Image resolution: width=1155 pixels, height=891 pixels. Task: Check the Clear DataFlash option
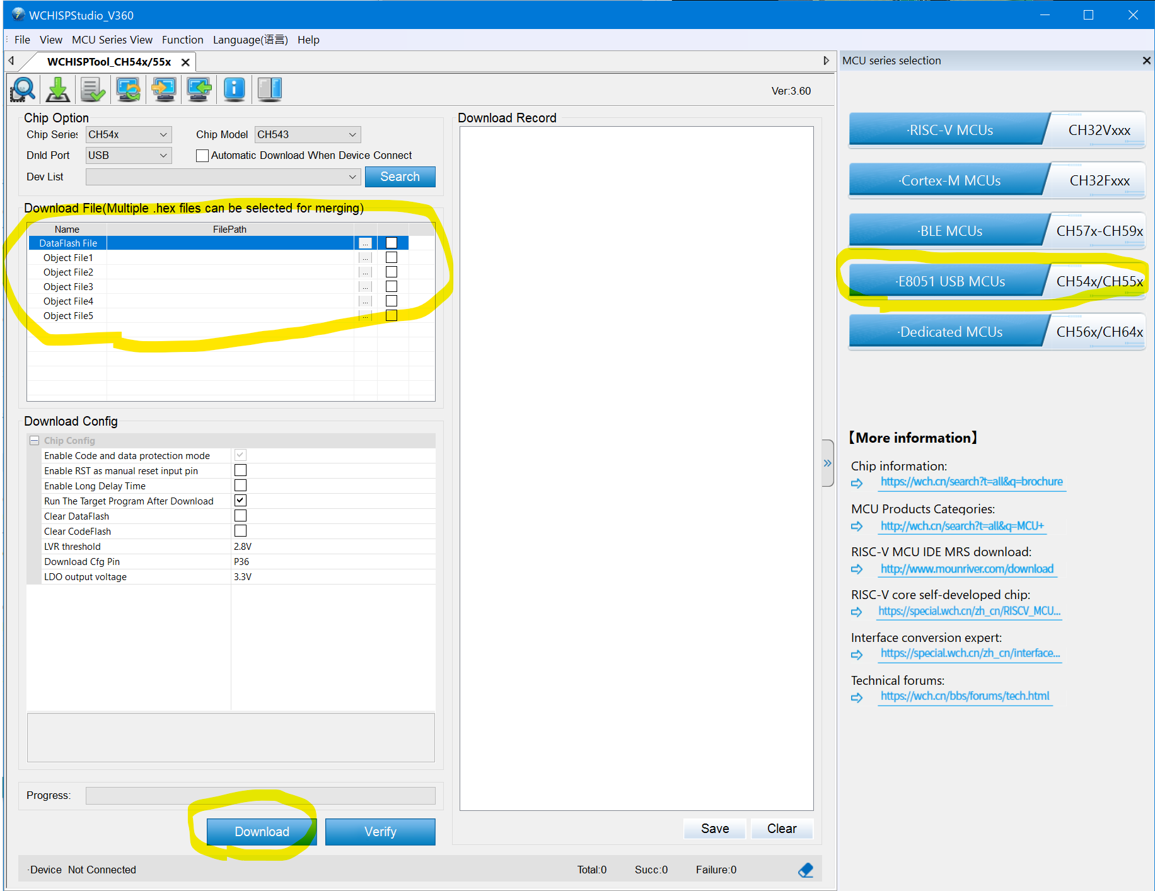[x=240, y=516]
